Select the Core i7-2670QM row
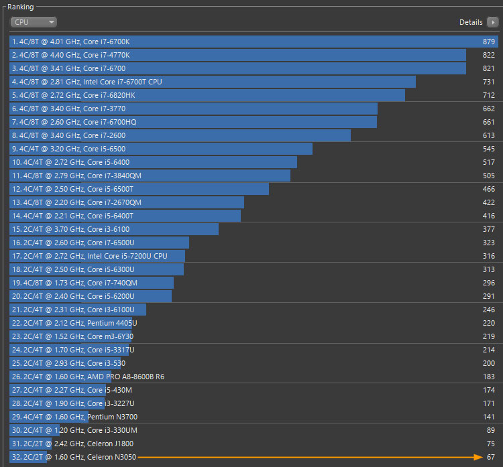This screenshot has height=467, width=503. [254, 202]
